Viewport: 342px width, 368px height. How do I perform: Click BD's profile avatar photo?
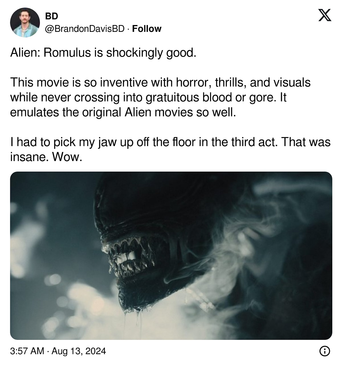(25, 22)
